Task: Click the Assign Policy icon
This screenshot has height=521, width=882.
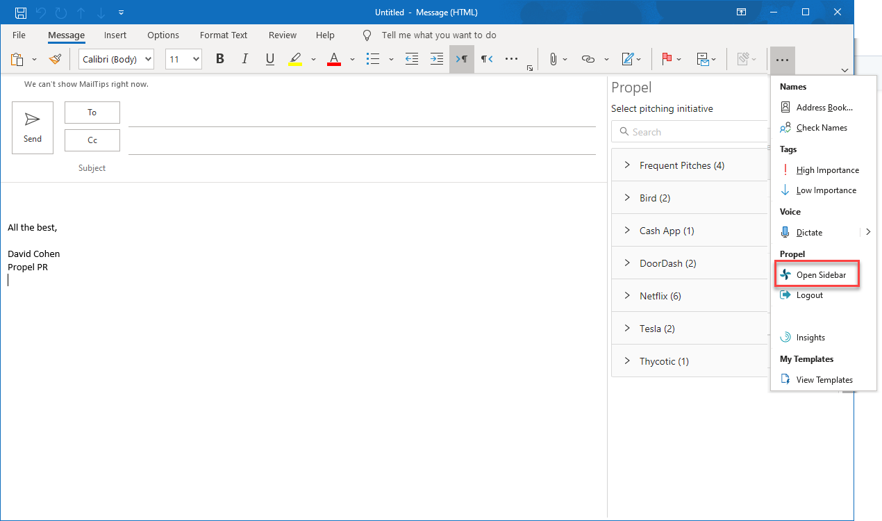Action: click(704, 60)
